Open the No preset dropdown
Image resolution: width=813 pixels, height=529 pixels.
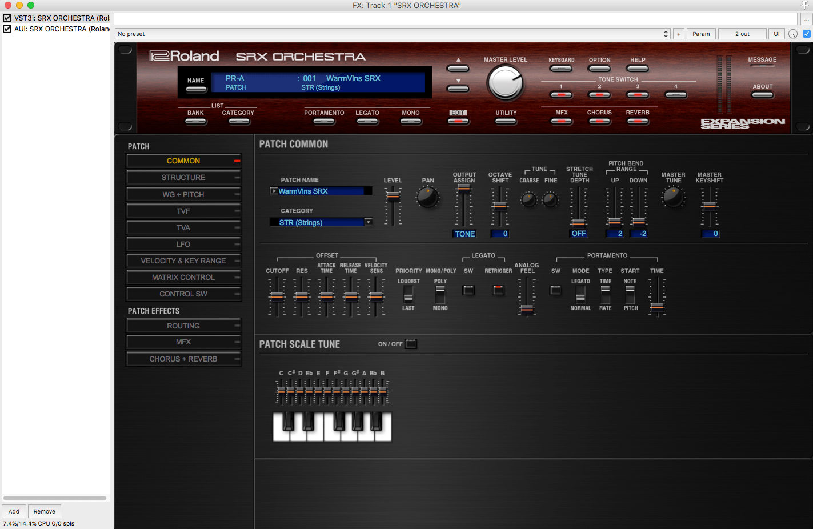pyautogui.click(x=393, y=34)
